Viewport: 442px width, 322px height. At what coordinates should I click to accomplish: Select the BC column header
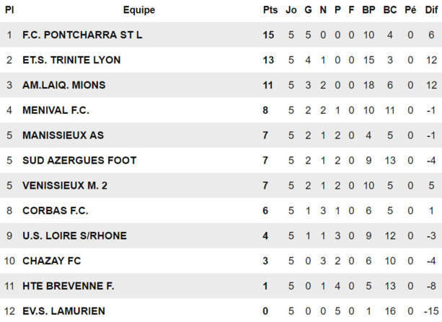[390, 10]
